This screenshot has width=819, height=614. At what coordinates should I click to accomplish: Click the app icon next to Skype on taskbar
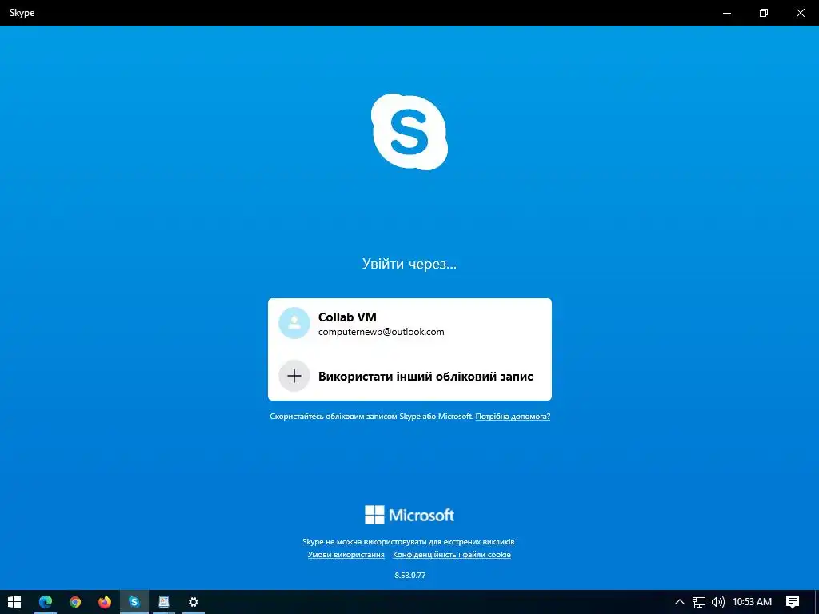pos(164,602)
